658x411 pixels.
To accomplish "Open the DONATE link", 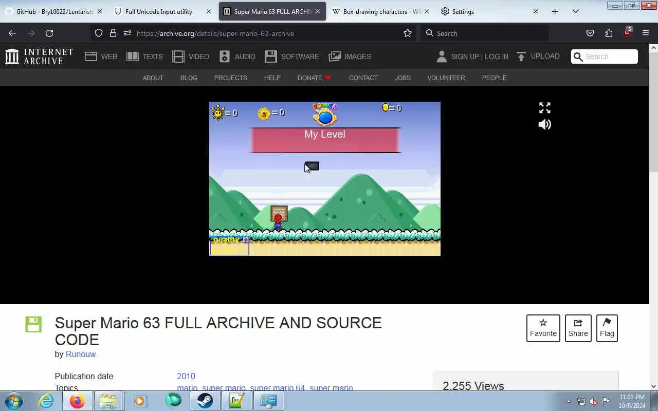I will [314, 78].
